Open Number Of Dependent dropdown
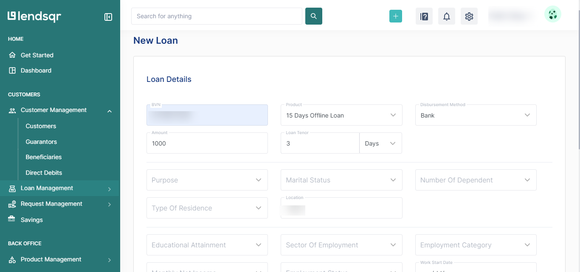The height and width of the screenshot is (272, 580). [476, 180]
